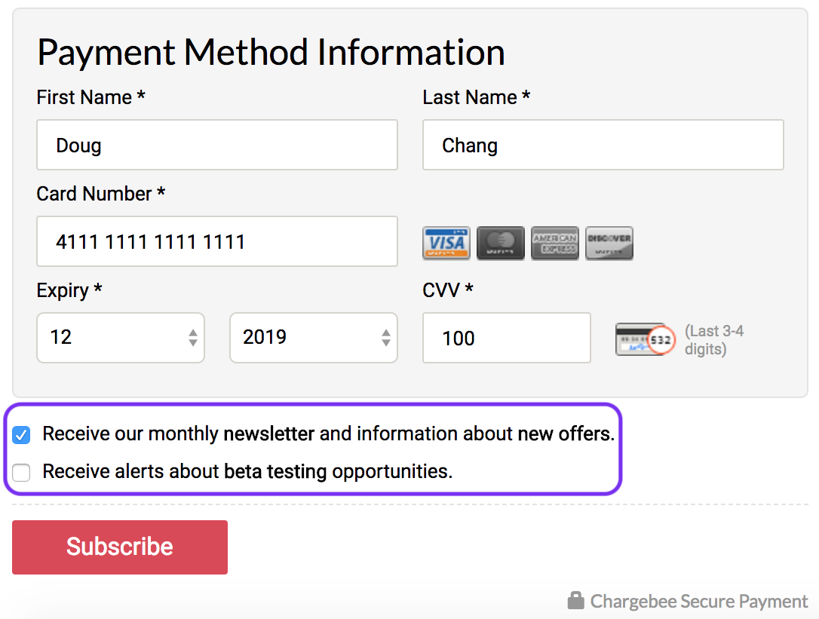Screen dimensions: 819x619
Task: Click the newsletter and offers label text
Action: (x=329, y=434)
